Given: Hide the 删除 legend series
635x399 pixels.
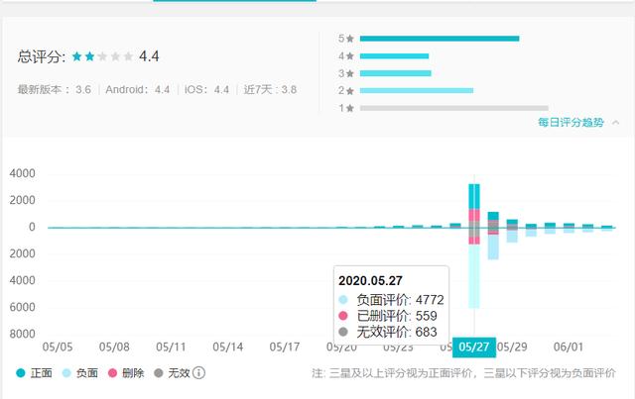Looking at the screenshot, I should click(x=125, y=373).
